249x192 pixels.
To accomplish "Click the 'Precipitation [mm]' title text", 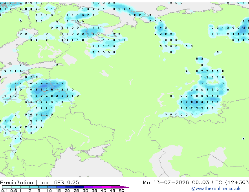I will tap(26, 183).
